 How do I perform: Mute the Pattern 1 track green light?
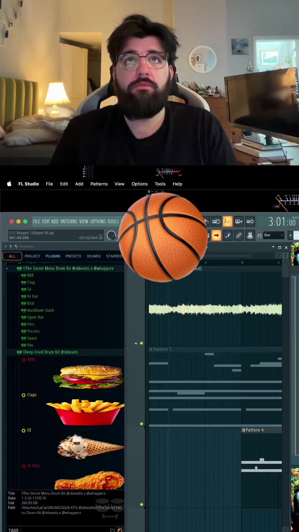click(x=141, y=424)
